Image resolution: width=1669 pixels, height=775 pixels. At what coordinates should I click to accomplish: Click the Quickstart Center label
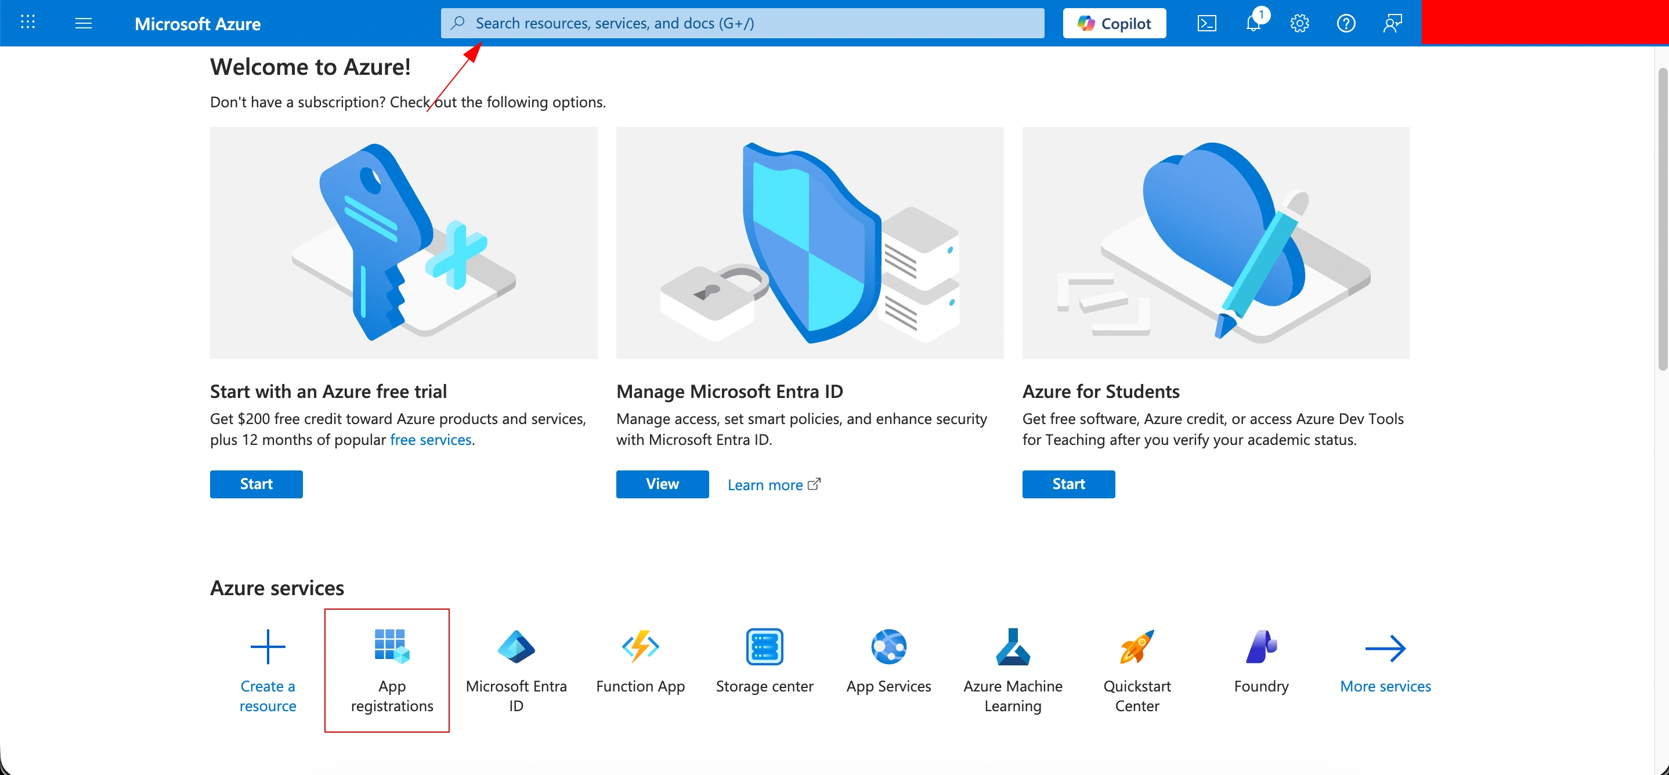[1137, 696]
